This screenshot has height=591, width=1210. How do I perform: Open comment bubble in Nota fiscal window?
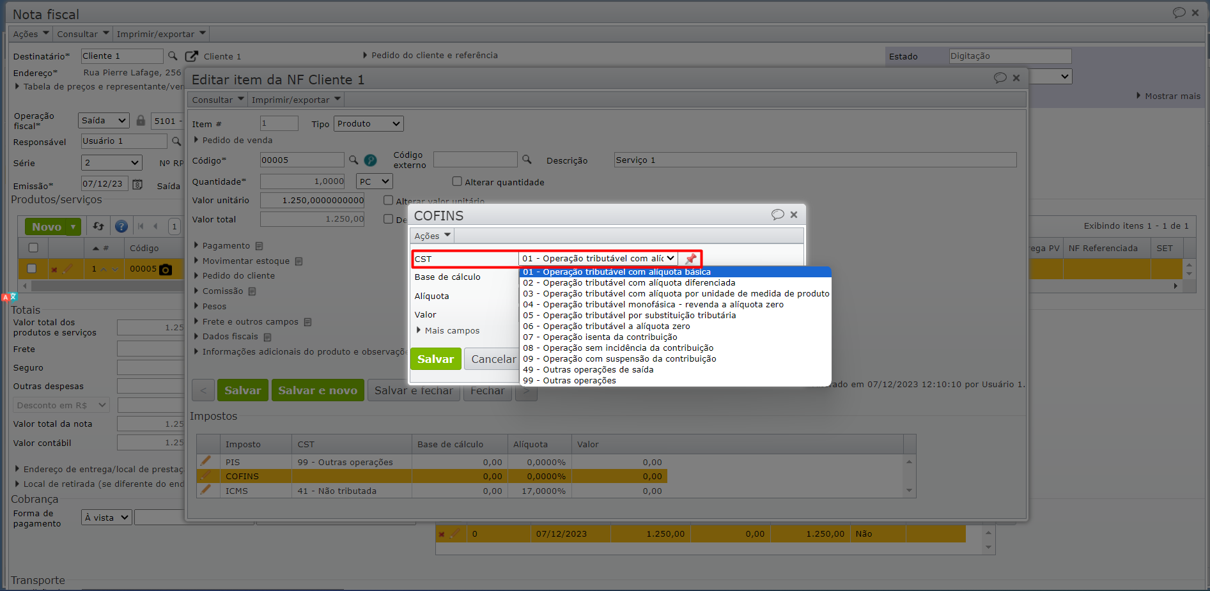pyautogui.click(x=1179, y=13)
